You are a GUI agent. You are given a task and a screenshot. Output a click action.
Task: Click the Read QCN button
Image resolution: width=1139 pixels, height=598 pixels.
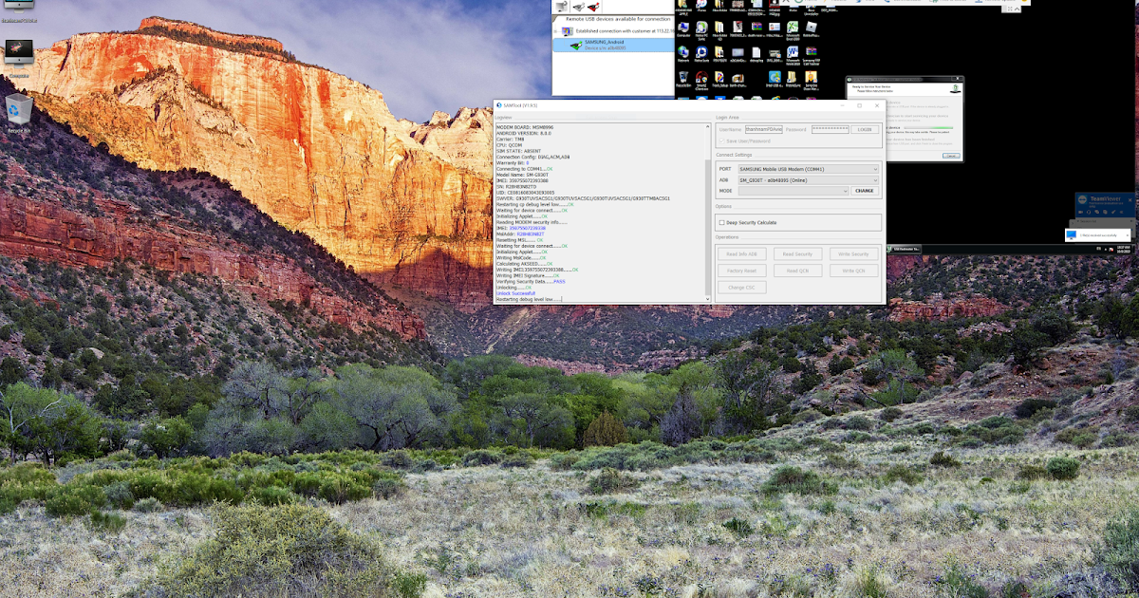click(x=797, y=271)
